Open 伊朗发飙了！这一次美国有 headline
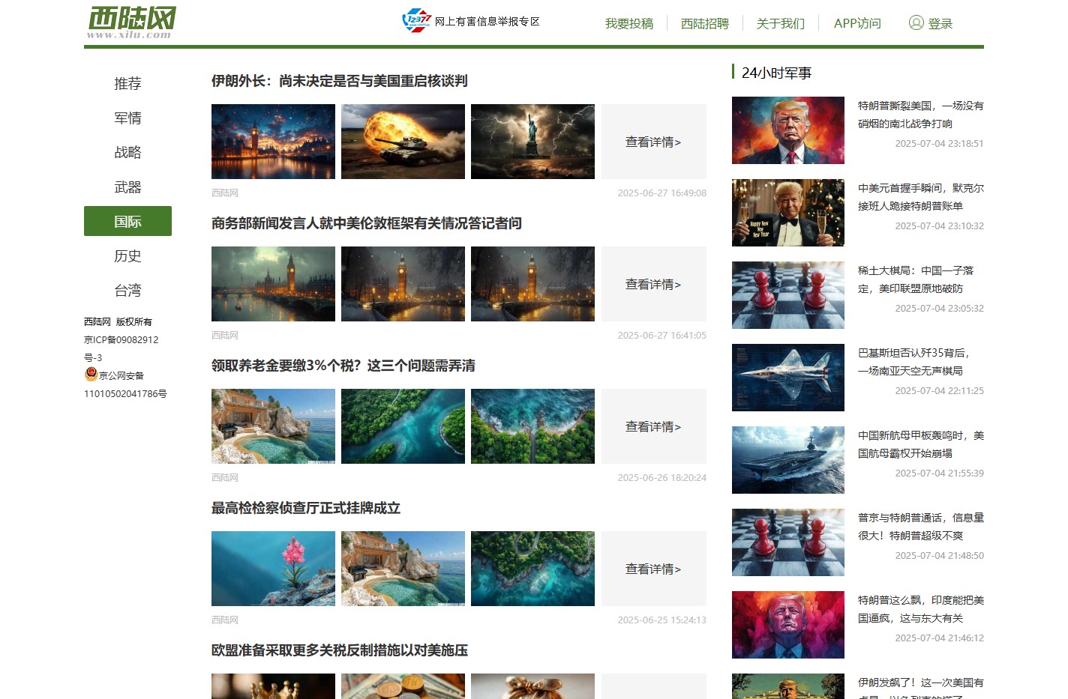Screen dimensions: 1068x699 tap(921, 688)
